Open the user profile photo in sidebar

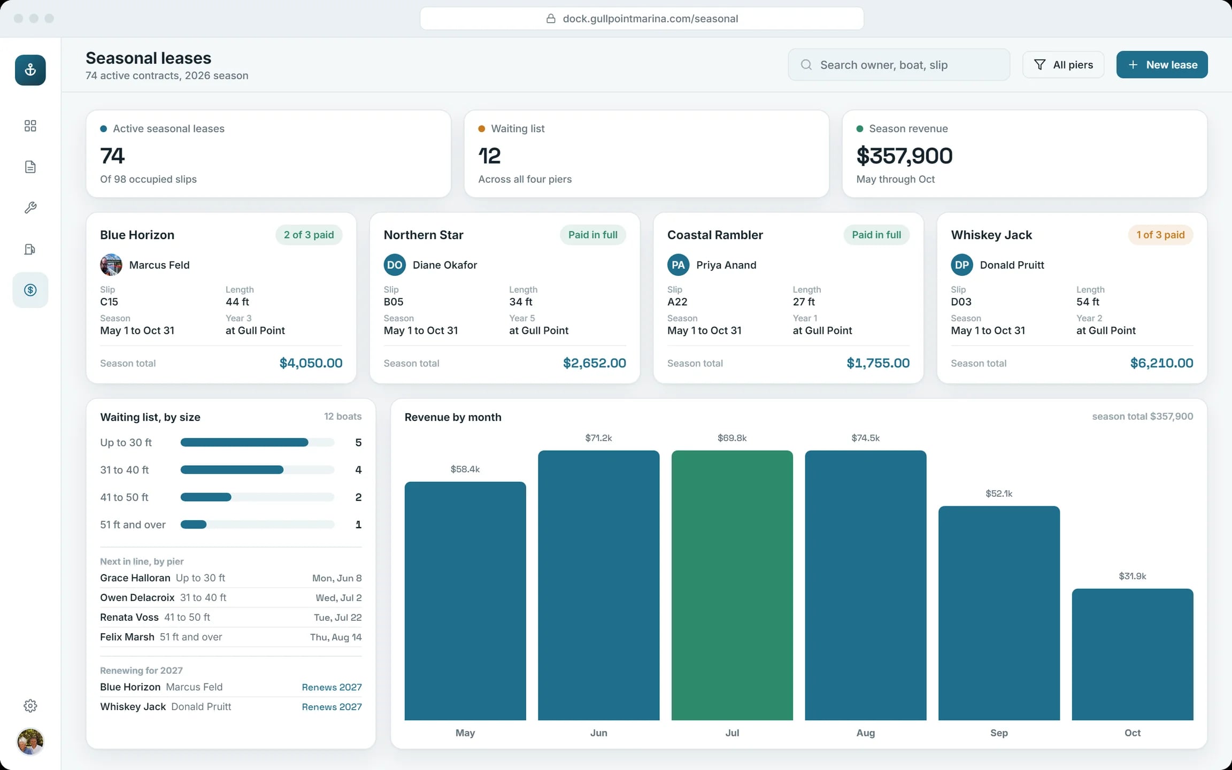[30, 742]
